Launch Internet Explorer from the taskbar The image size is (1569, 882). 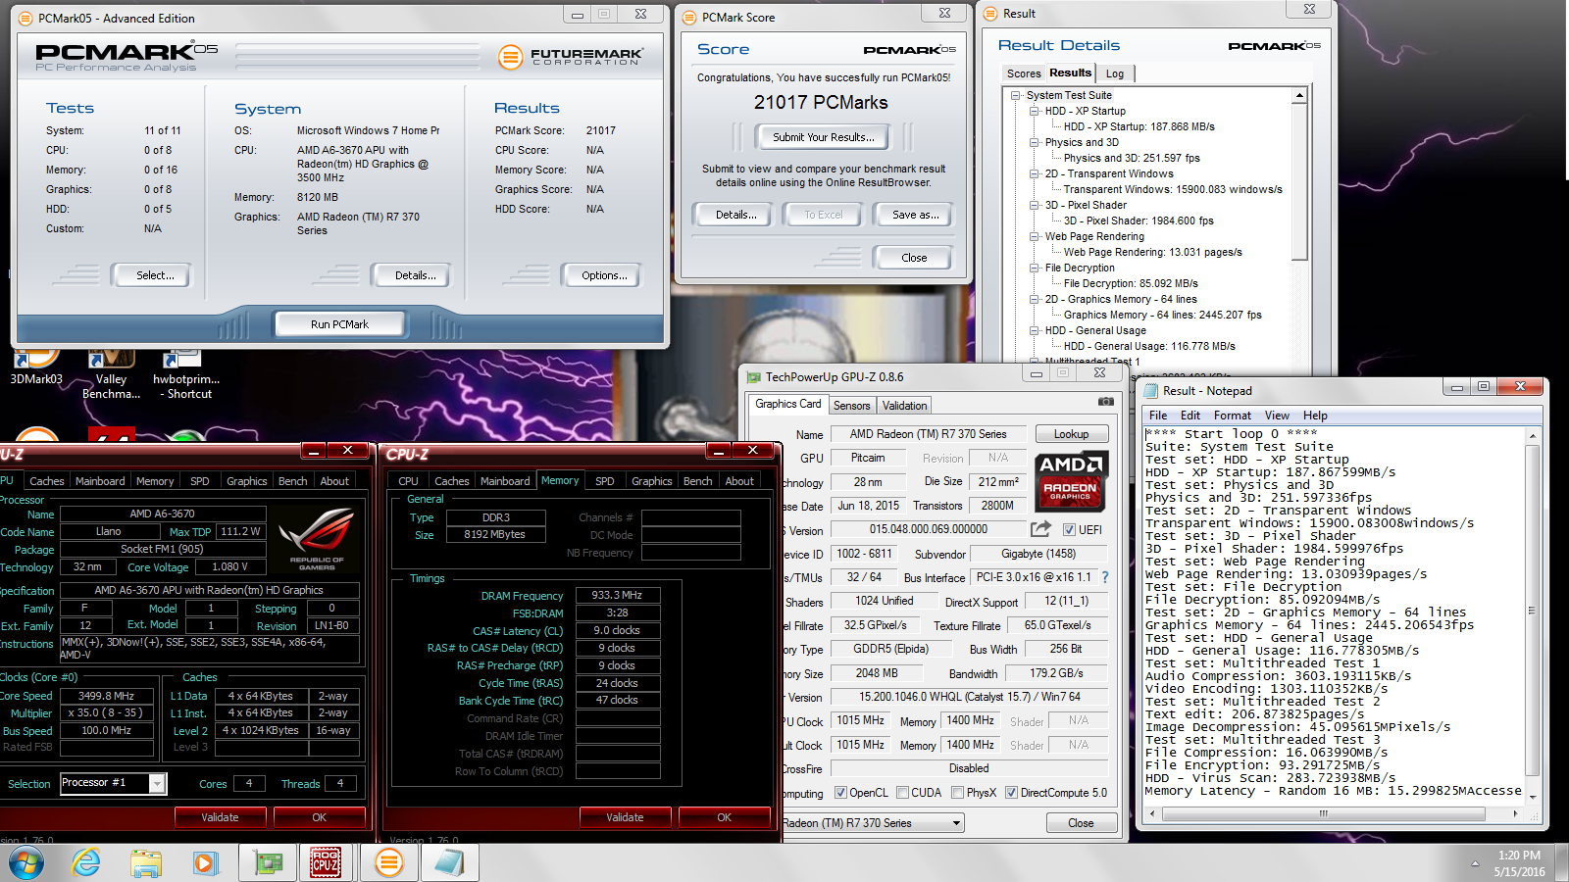86,863
